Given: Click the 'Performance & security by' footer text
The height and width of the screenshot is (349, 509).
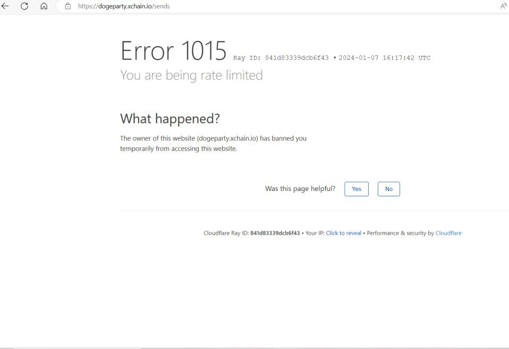Looking at the screenshot, I should (400, 233).
